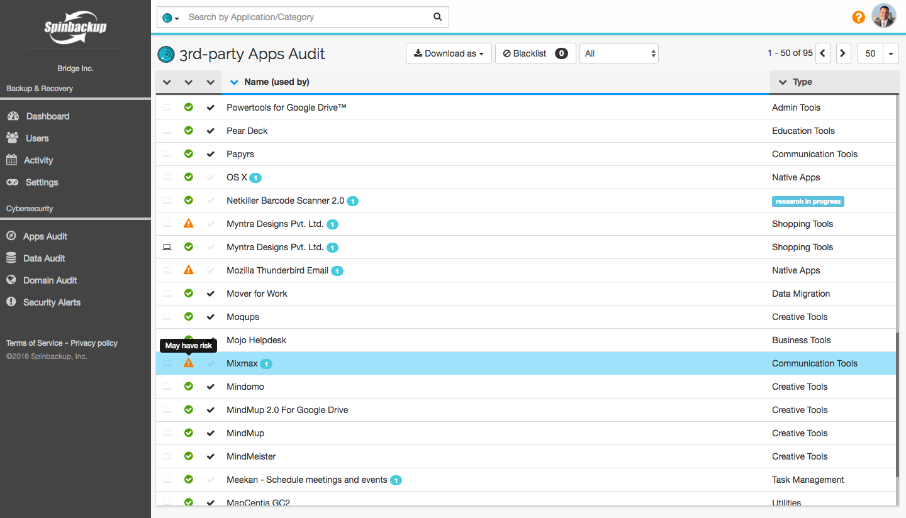This screenshot has height=518, width=906.
Task: Open the All filter select box
Action: 618,53
